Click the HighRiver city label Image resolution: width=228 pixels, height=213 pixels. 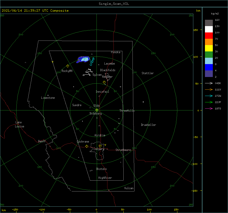point(105,178)
